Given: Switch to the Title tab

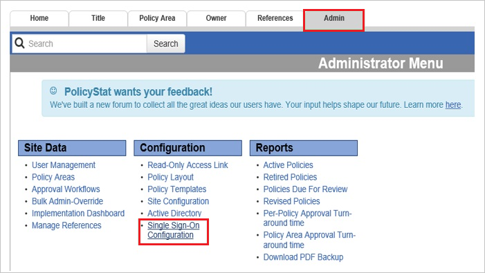Looking at the screenshot, I should (x=98, y=19).
